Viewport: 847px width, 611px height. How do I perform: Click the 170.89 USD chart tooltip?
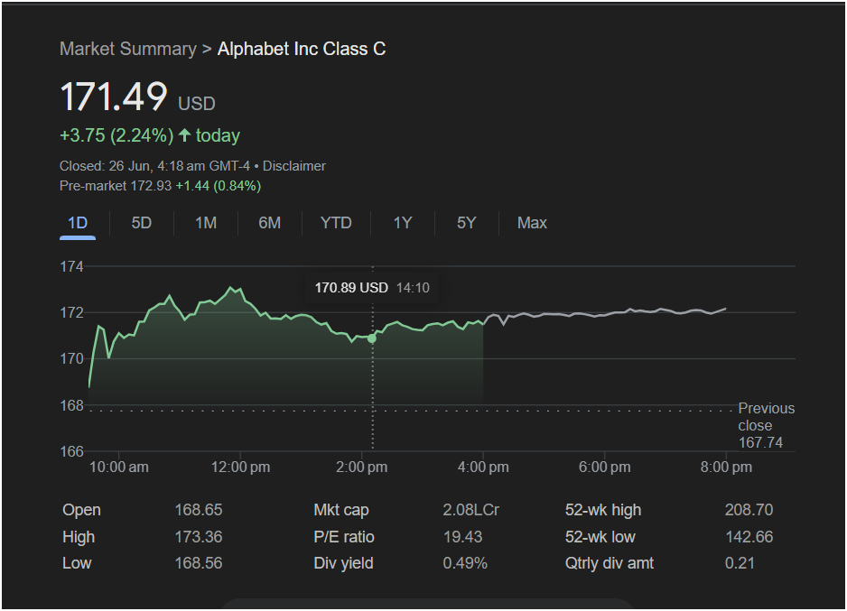click(x=372, y=288)
